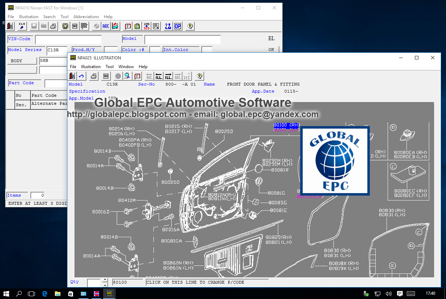Click the 80020D label near the top
This screenshot has height=299, width=446.
(224, 131)
